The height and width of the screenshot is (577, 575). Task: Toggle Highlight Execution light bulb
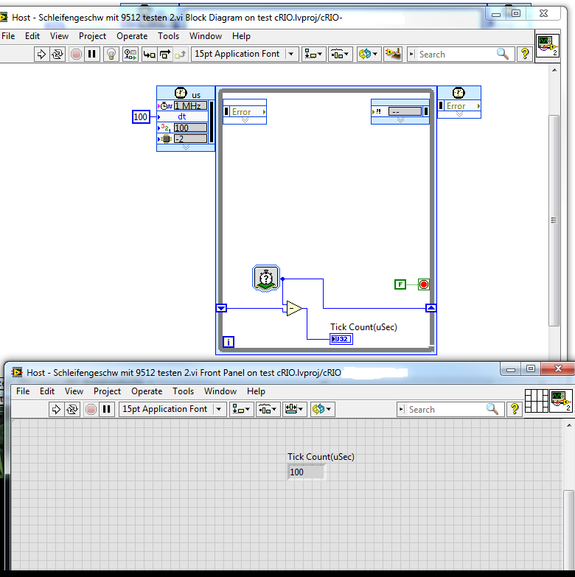111,55
